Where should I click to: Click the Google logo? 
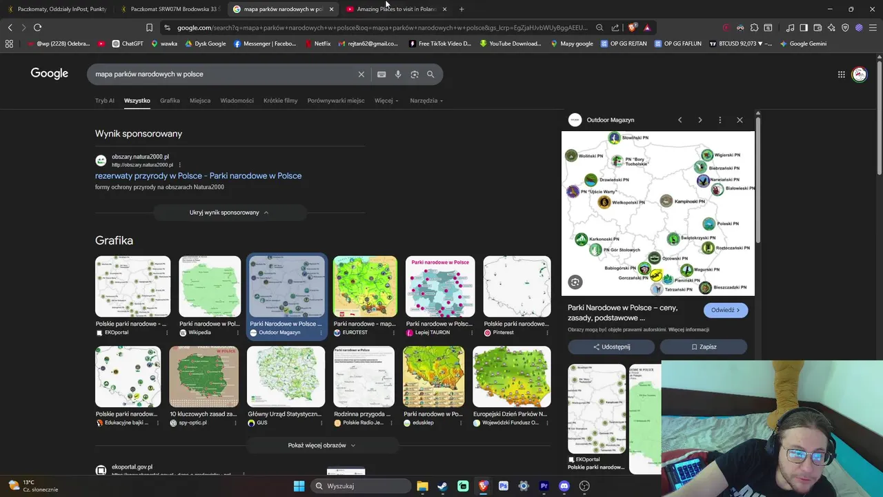(50, 74)
